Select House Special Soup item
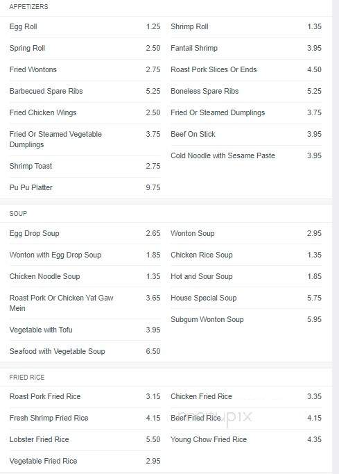The width and height of the screenshot is (339, 474). point(246,298)
